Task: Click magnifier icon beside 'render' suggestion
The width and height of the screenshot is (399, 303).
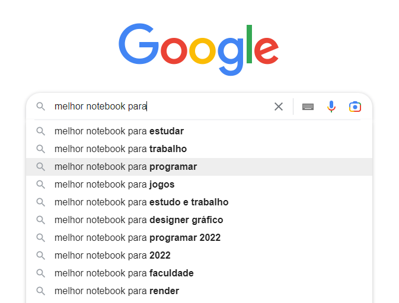Action: [40, 291]
